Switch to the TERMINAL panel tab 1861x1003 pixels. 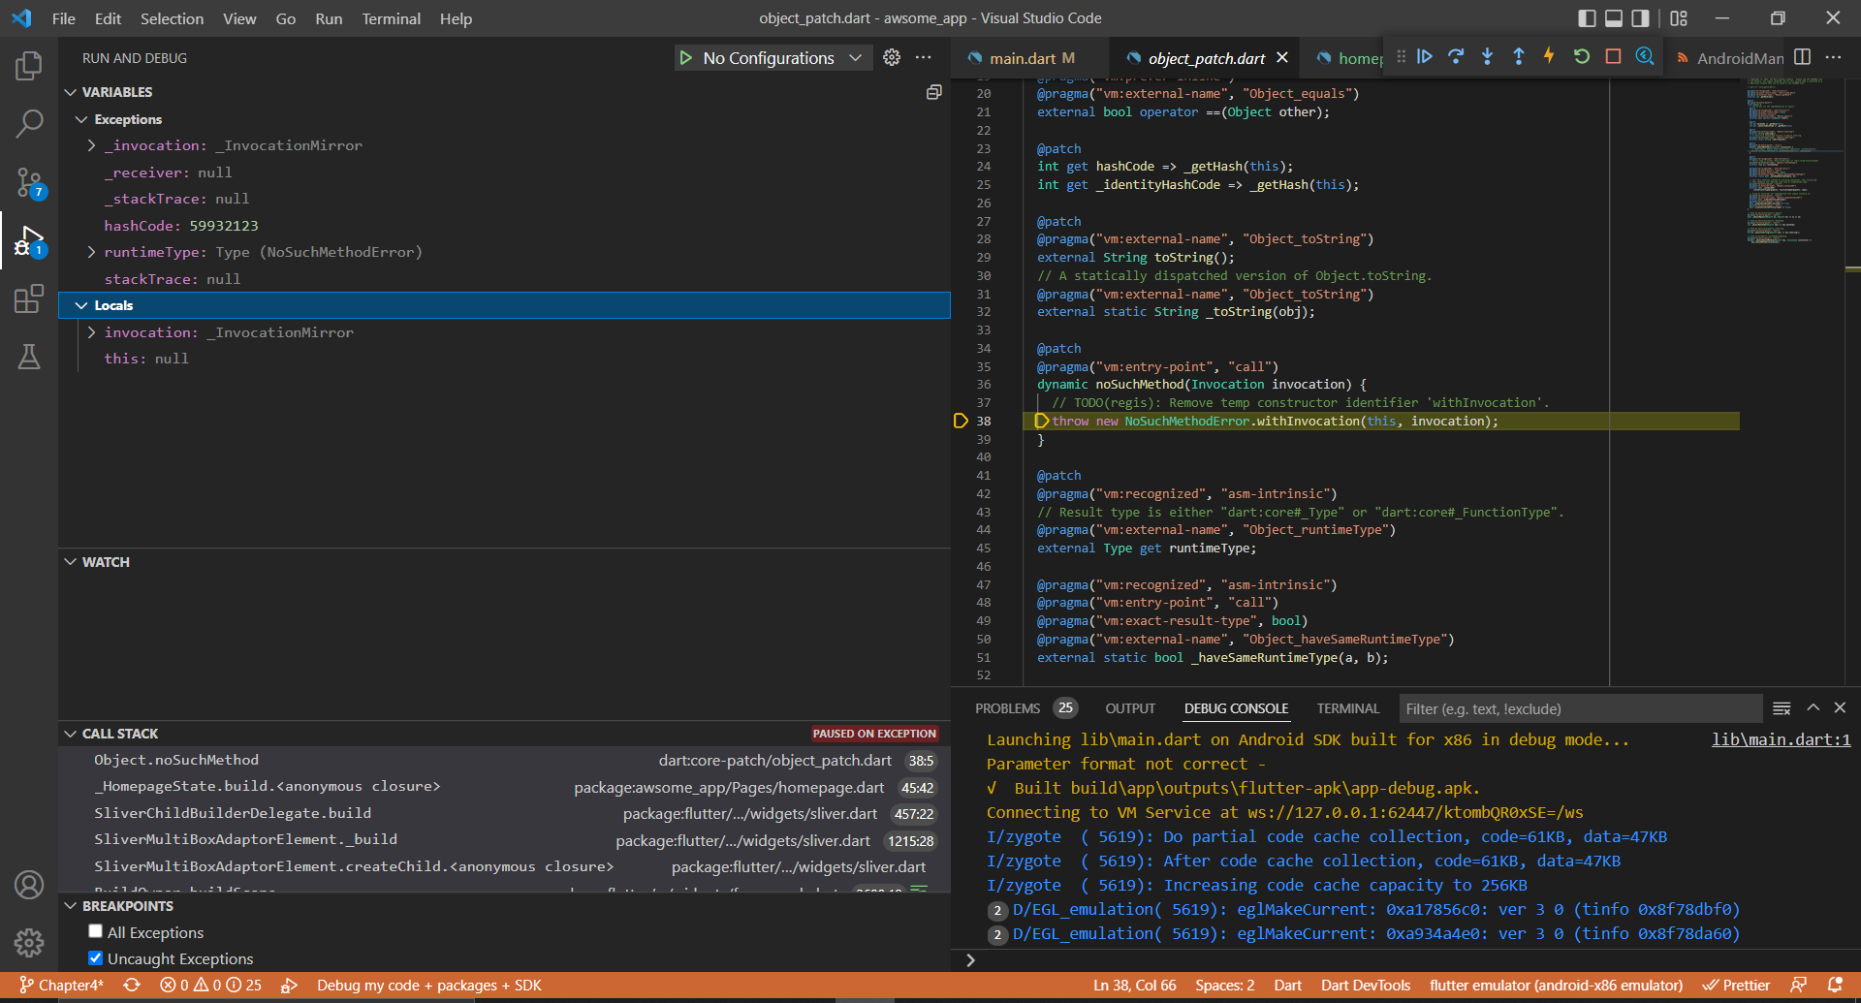(x=1347, y=708)
